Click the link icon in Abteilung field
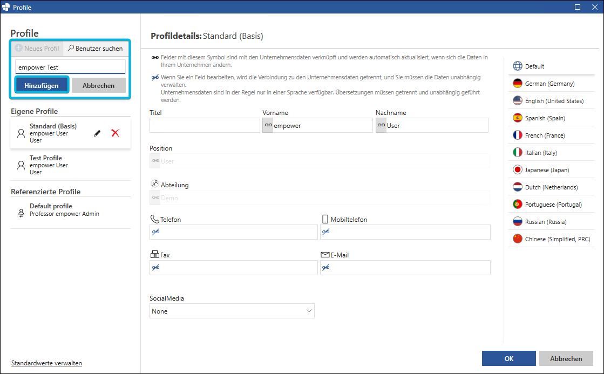This screenshot has height=374, width=604. [x=155, y=197]
